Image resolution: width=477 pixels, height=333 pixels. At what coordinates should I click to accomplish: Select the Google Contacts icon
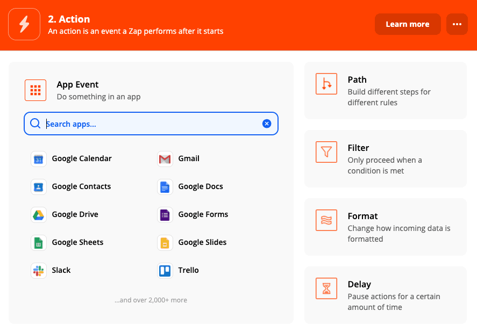point(39,187)
